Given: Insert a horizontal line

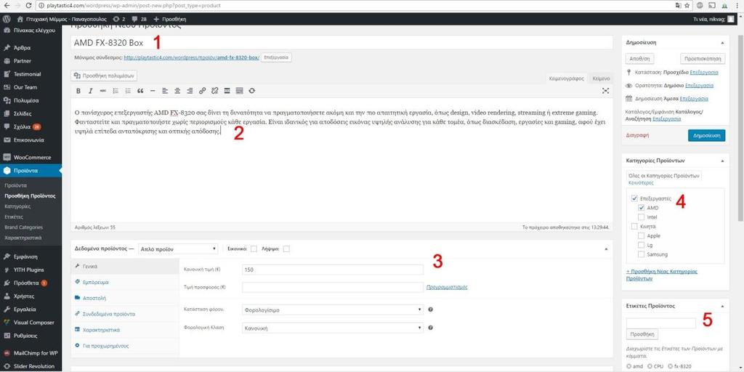Looking at the screenshot, I should [153, 91].
